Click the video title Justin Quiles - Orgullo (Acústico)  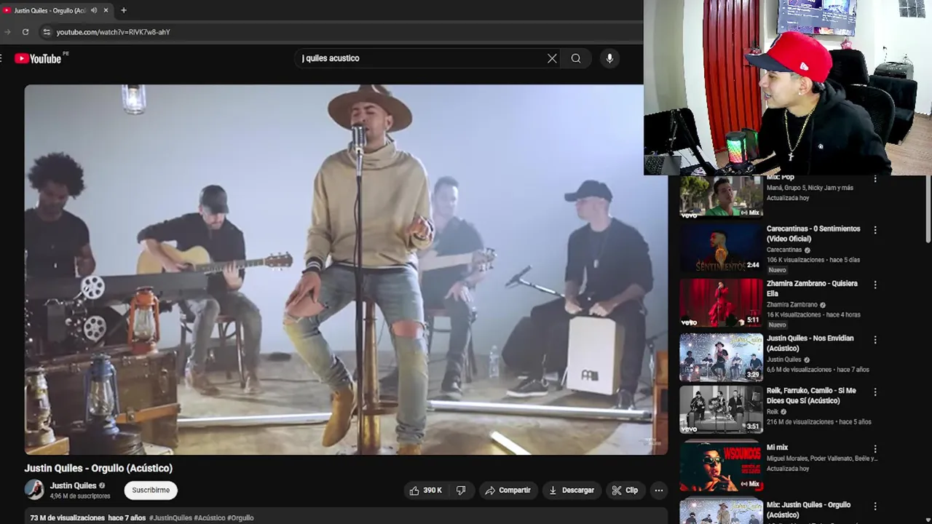point(98,468)
